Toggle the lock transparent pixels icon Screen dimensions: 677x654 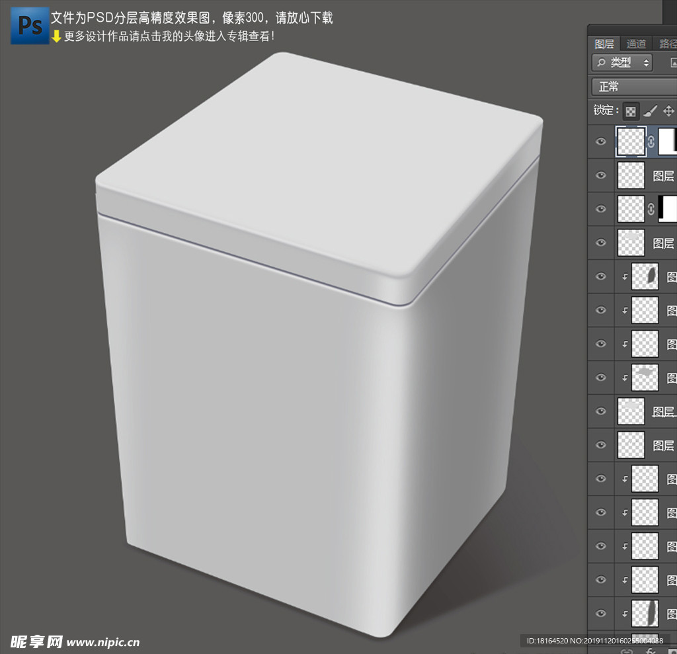coord(631,111)
